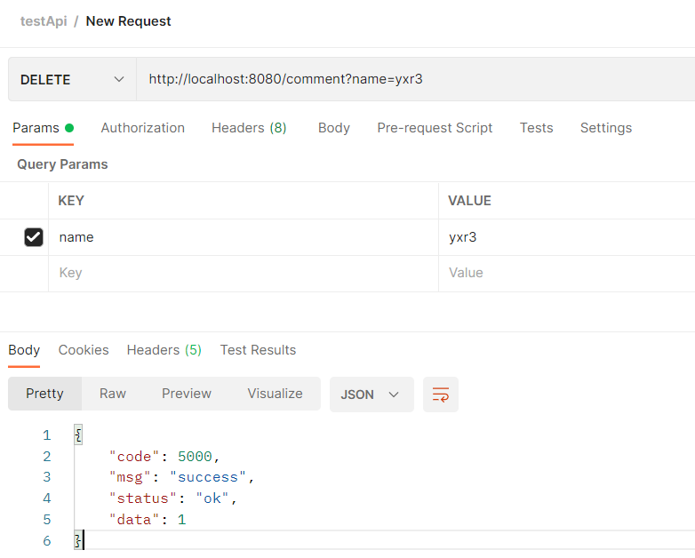Viewport: 695px width, 558px height.
Task: Click the empty Value placeholder field
Action: 565,273
